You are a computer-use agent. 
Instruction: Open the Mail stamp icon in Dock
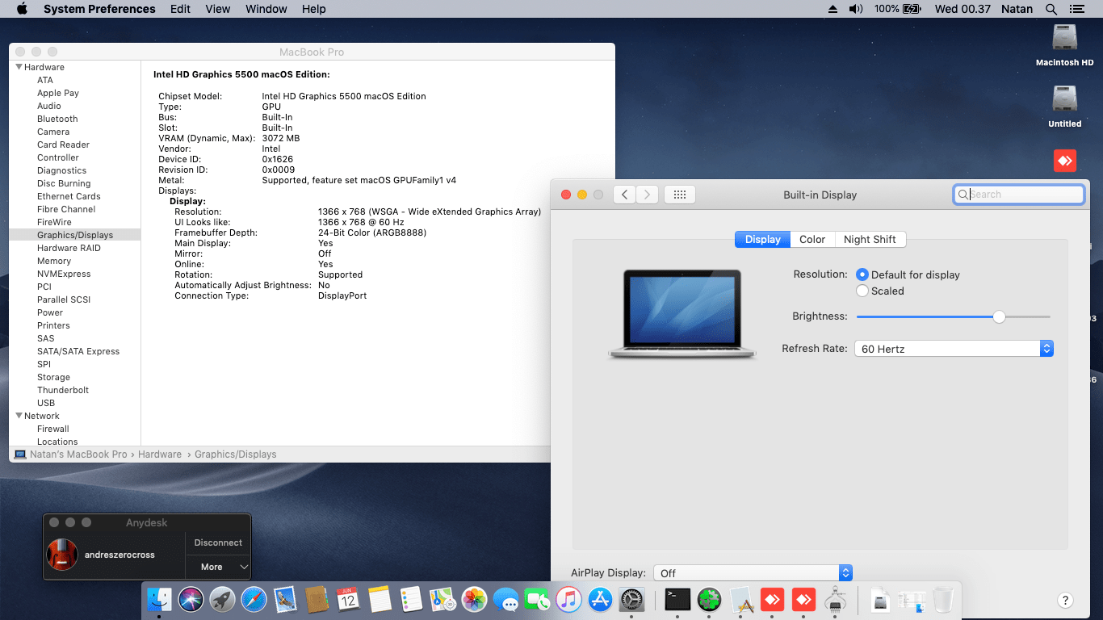pos(285,599)
